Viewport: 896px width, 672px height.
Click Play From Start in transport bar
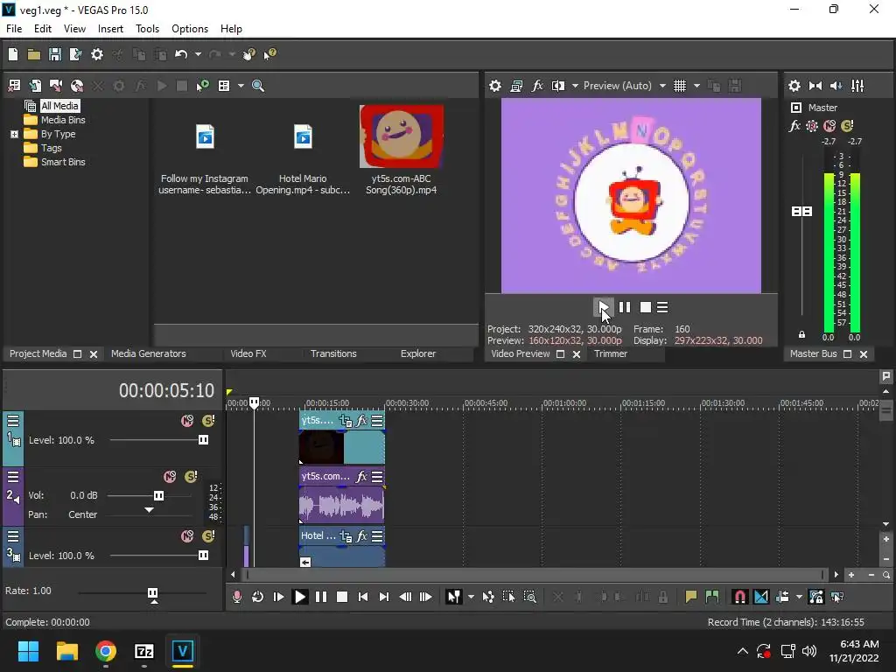pos(278,597)
